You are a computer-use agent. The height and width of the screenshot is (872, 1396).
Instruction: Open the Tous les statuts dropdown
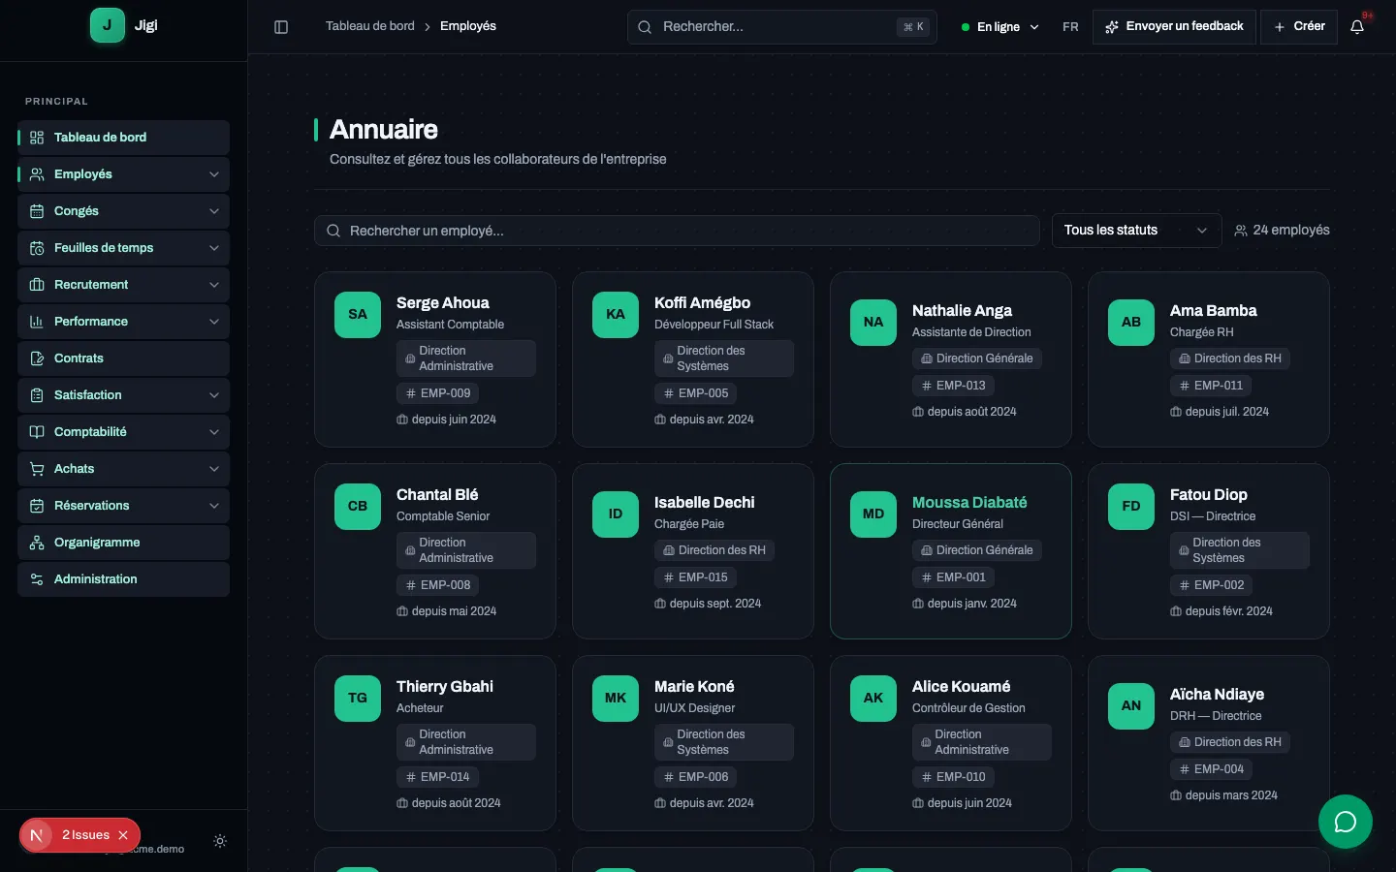pos(1136,231)
